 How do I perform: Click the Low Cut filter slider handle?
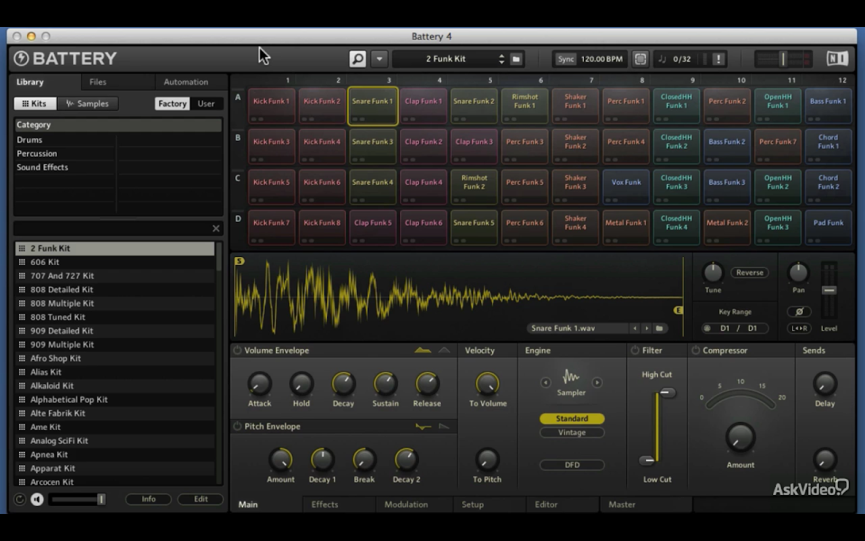tap(647, 461)
